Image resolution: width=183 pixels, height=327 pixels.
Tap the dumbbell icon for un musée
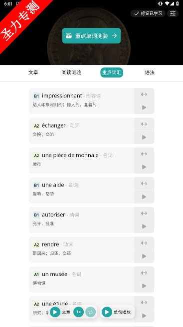[x=144, y=273]
